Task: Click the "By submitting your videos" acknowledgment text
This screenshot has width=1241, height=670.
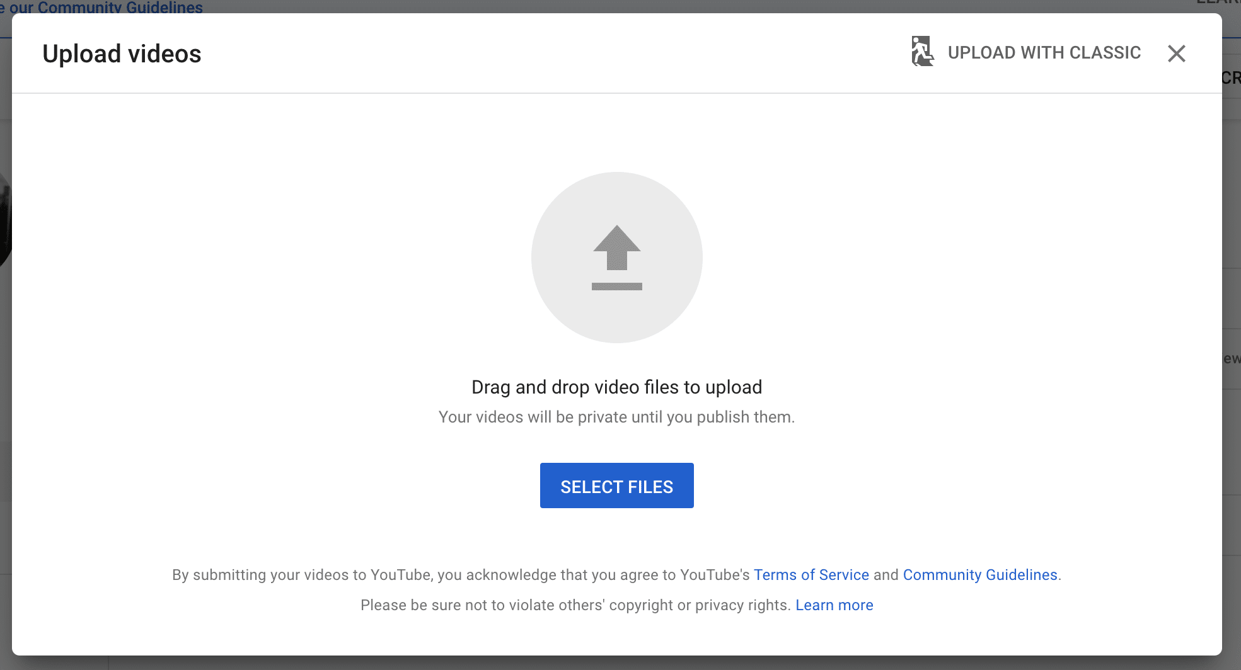Action: tap(460, 575)
